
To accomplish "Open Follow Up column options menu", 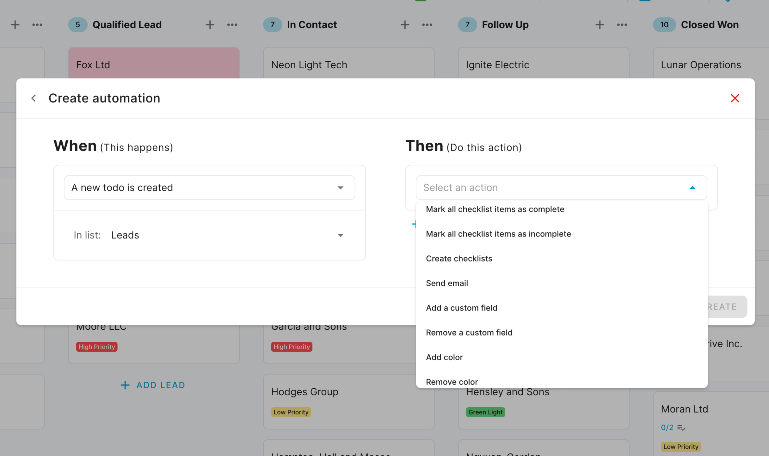I will click(622, 25).
